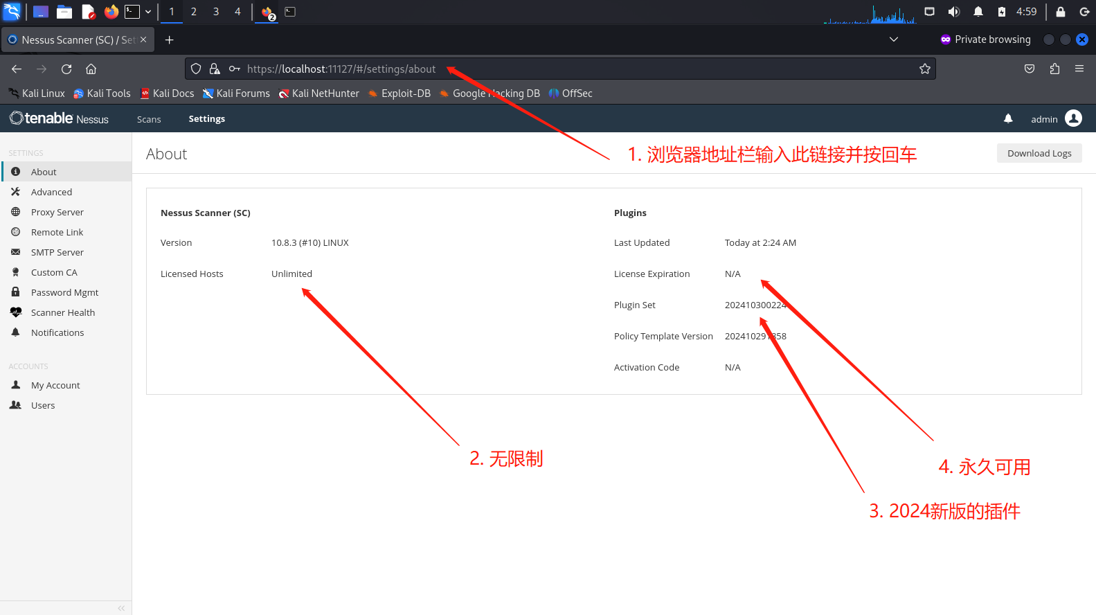Collapse the sidebar with the double chevron

coord(121,608)
